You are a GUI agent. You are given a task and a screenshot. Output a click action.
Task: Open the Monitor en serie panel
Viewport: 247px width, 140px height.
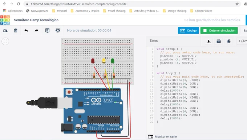(x=162, y=136)
